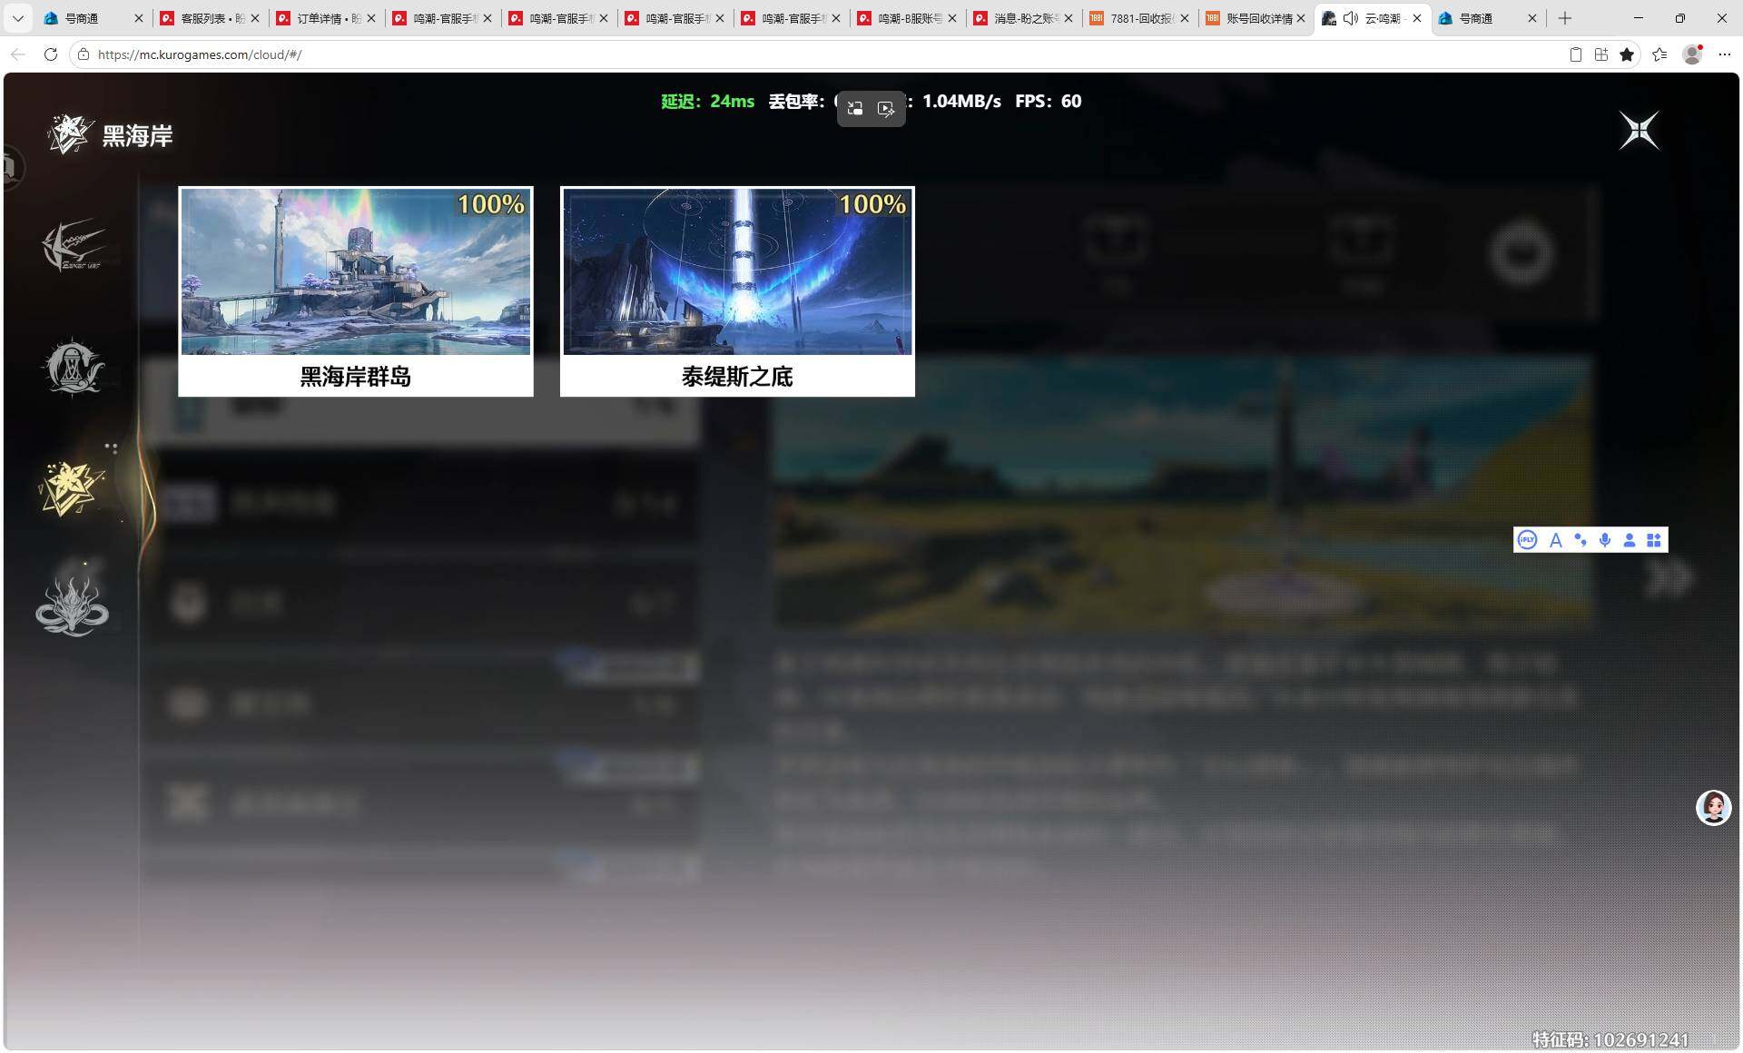
Task: Select the winged blade region emblem in sidebar
Action: pos(73,245)
